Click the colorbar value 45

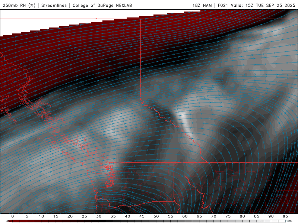[x=142, y=216]
